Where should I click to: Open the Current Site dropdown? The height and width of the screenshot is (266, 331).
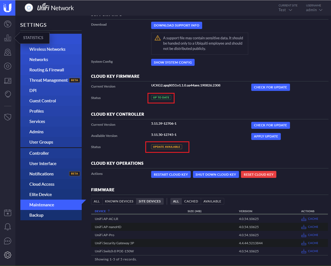285,10
